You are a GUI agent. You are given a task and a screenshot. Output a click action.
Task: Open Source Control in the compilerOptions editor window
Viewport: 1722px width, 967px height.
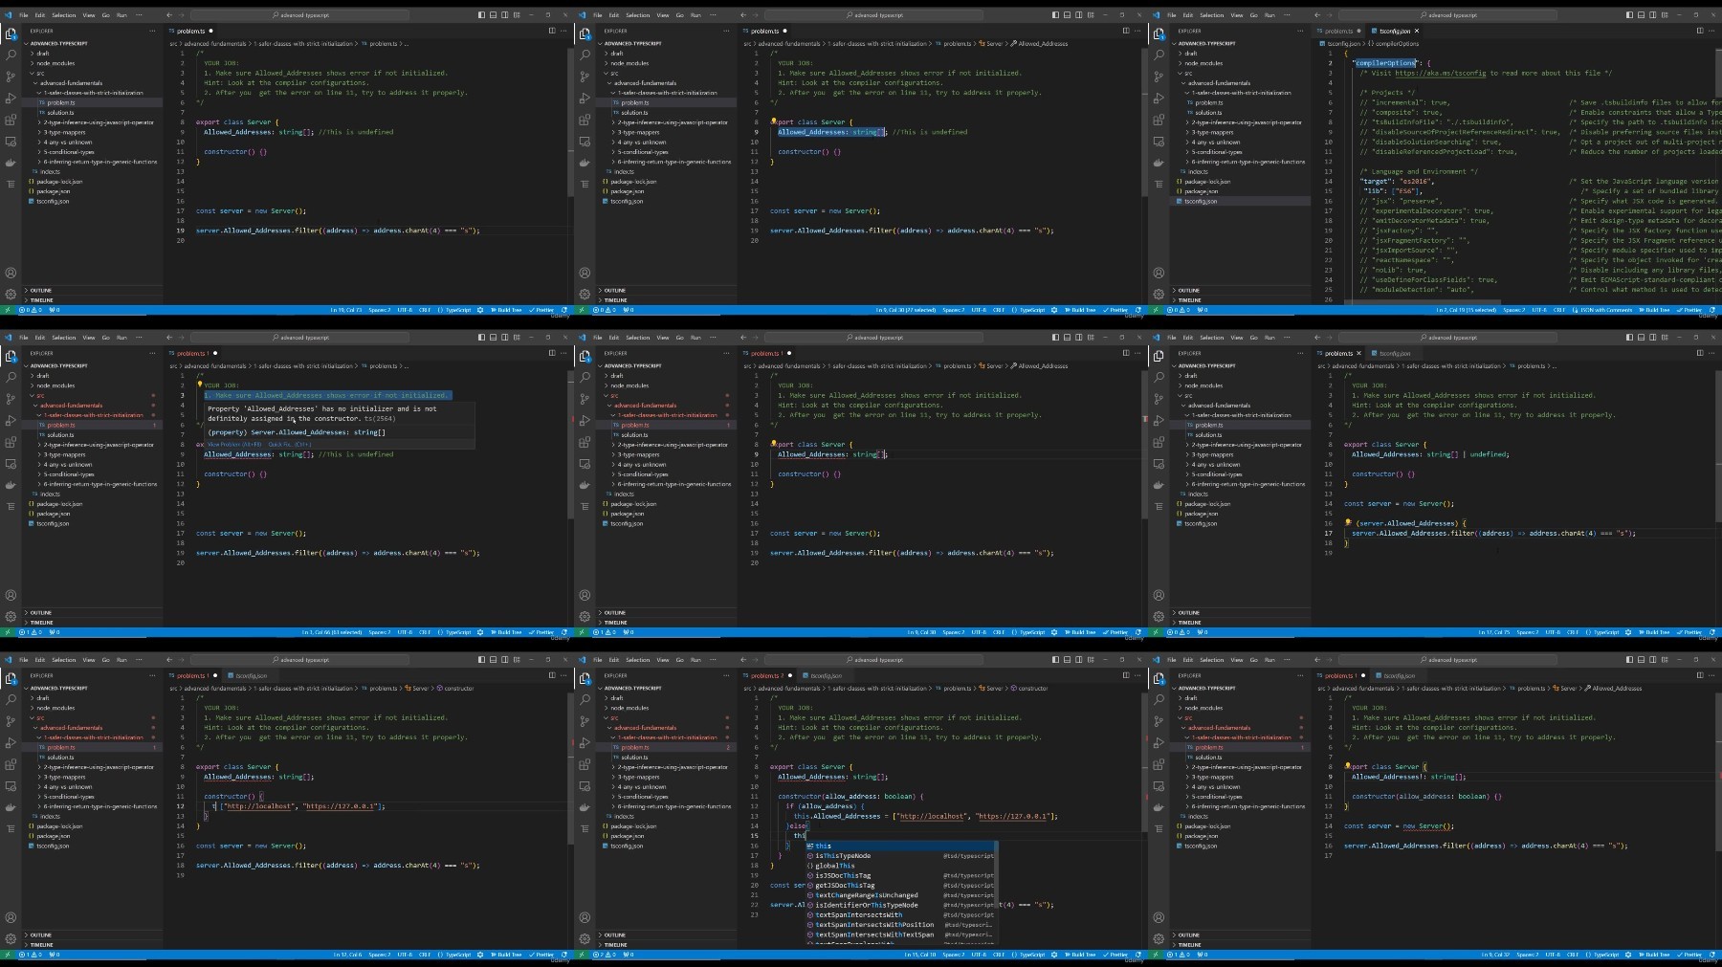[1159, 77]
